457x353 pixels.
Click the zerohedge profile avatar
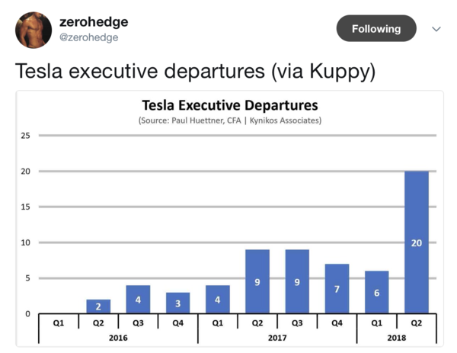coord(34,30)
